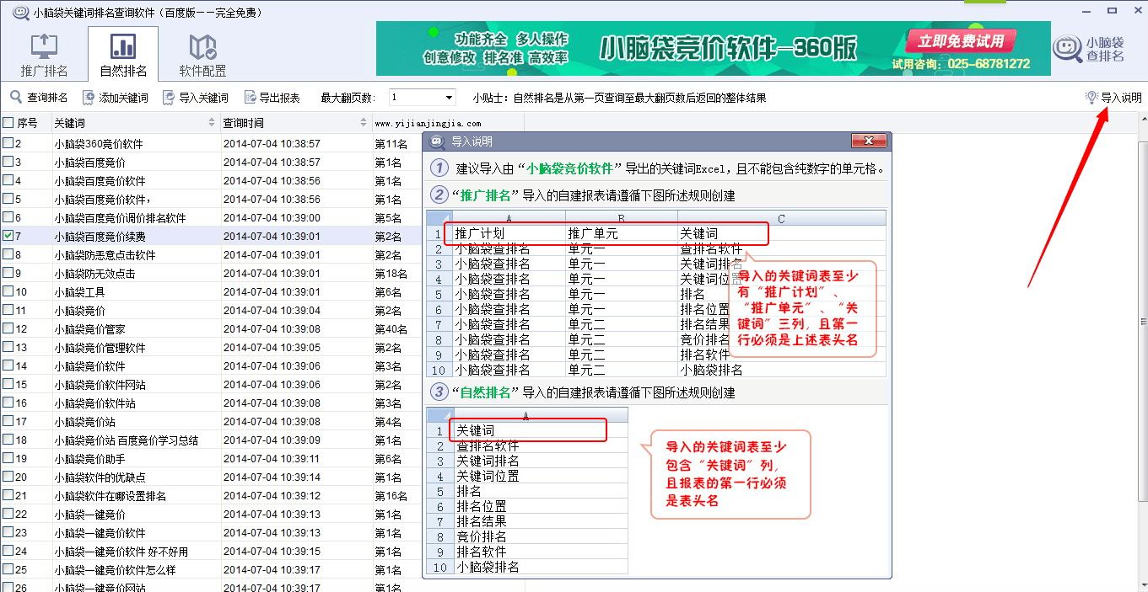Sort by the 查询时间 column arrows
Screen dimensions: 1148x592
click(364, 123)
